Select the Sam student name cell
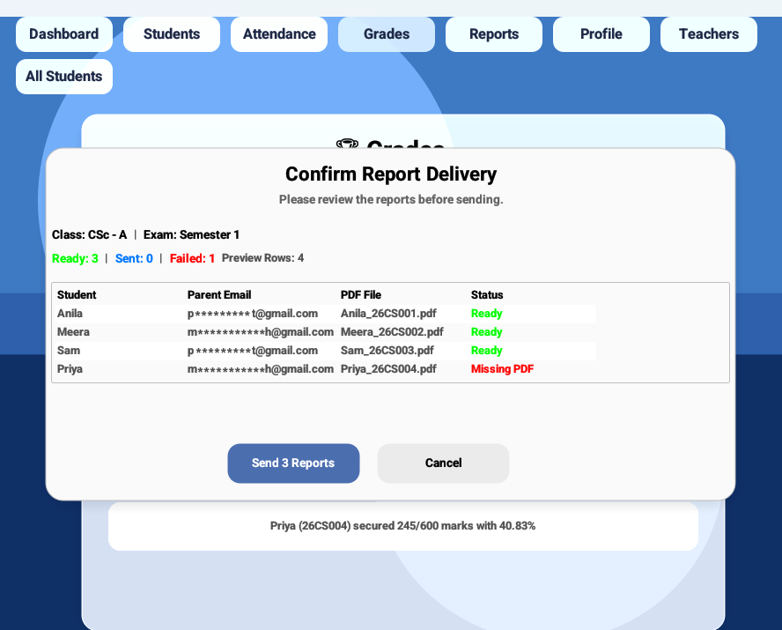Screen dimensions: 782x630 tap(69, 350)
